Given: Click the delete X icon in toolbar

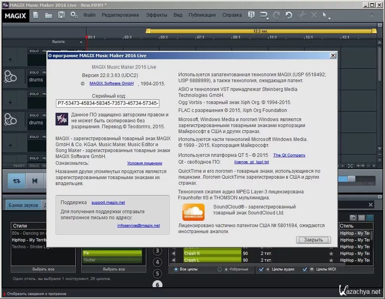Looking at the screenshot, I should pos(314,15).
